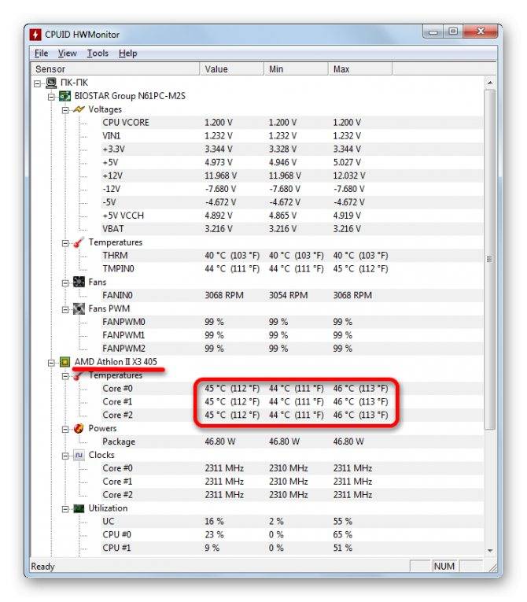Click the vertical scrollbar thumb
Screen dimensions: 527x602
click(490, 260)
